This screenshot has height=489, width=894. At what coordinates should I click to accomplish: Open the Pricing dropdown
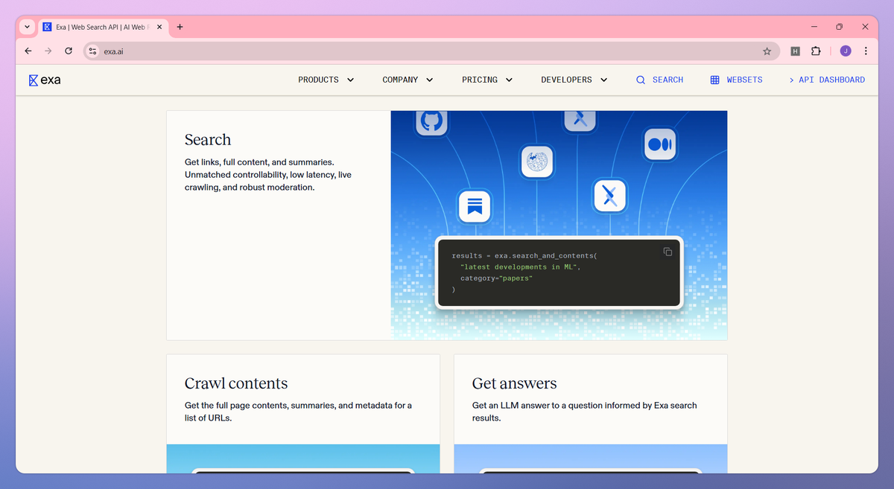coord(487,80)
